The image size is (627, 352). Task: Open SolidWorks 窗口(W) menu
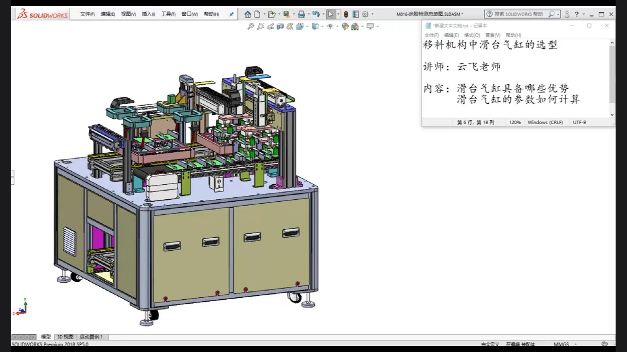(x=190, y=14)
